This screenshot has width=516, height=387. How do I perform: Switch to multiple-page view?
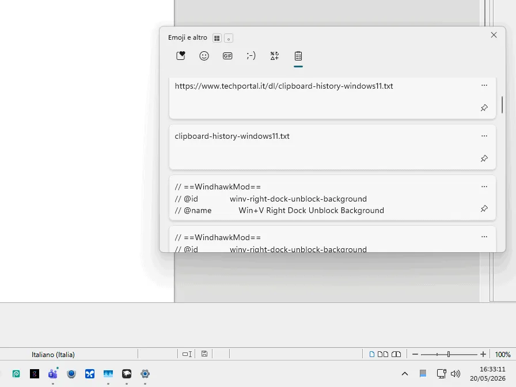(x=383, y=354)
